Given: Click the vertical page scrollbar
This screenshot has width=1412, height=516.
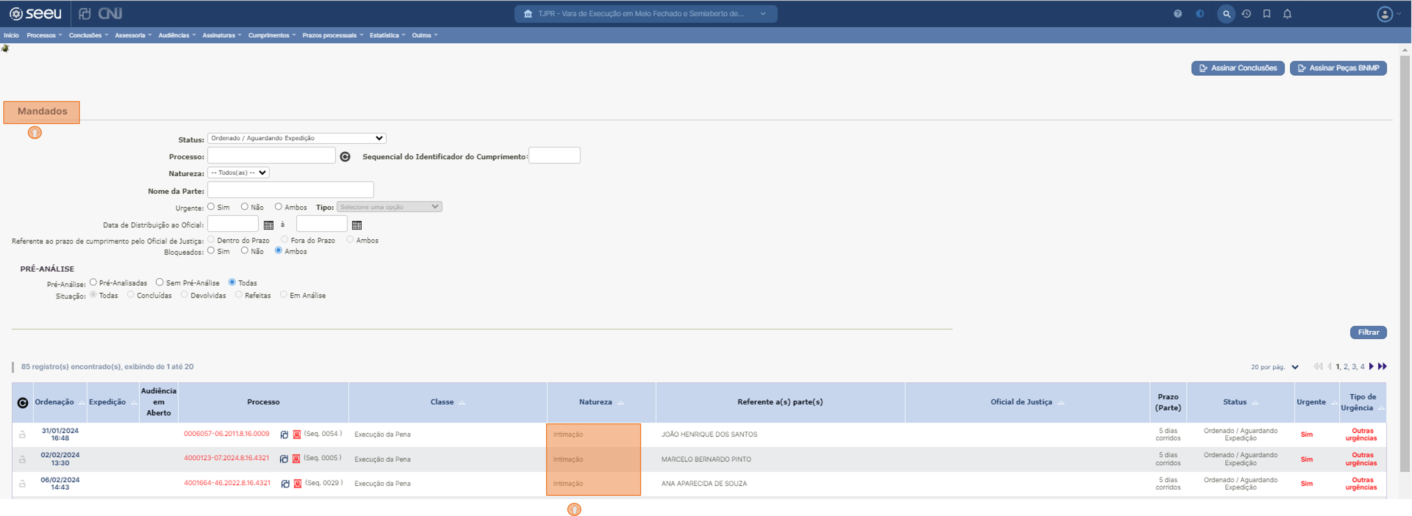Looking at the screenshot, I should pos(1405,263).
